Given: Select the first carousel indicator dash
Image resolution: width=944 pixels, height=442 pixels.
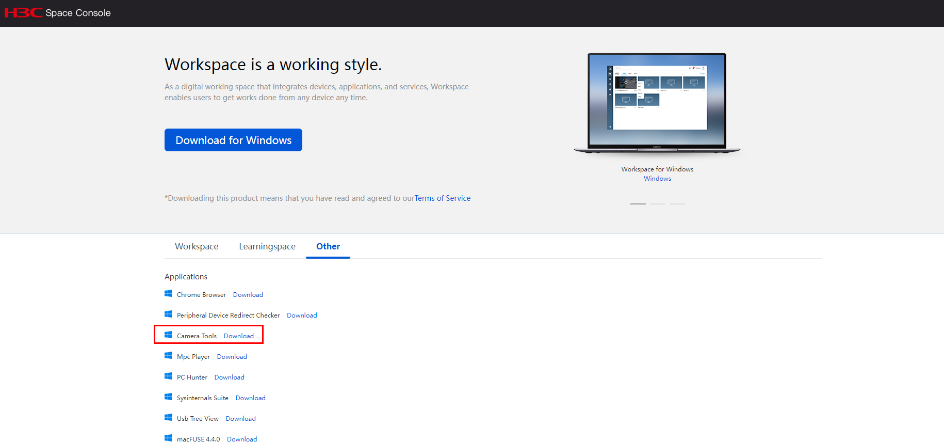Looking at the screenshot, I should coord(638,204).
